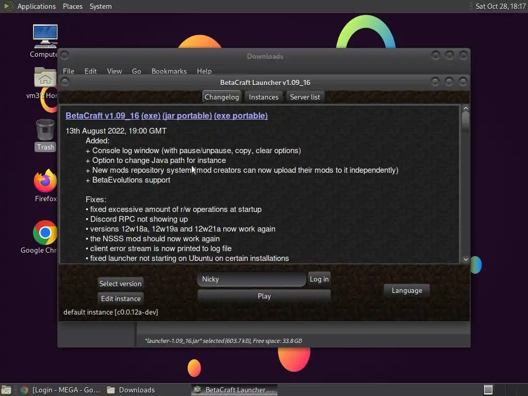
Task: Click the Select version button
Action: (x=120, y=284)
